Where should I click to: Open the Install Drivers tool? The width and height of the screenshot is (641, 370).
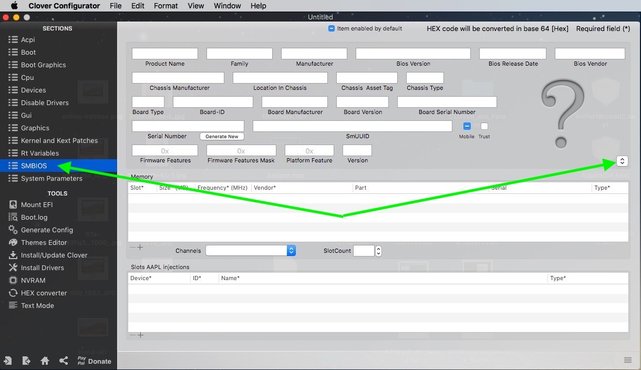click(x=42, y=268)
